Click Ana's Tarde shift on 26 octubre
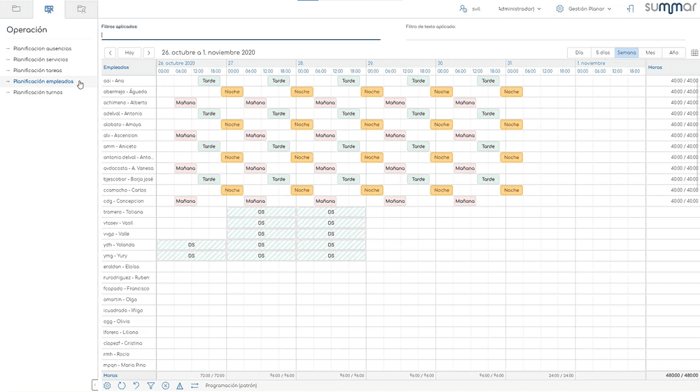The height and width of the screenshot is (392, 700). point(209,80)
